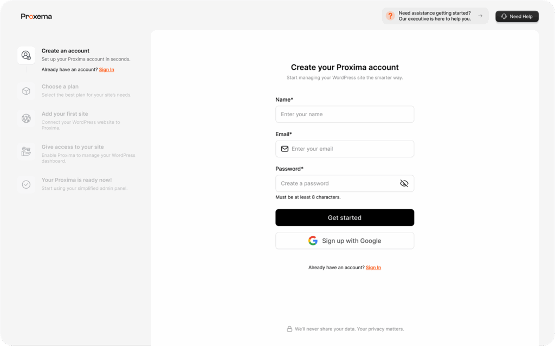Screen dimensions: 555x346
Task: Select the Choose a plan cube icon
Action: tap(26, 91)
